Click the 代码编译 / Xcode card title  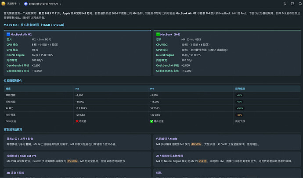pos(166,139)
